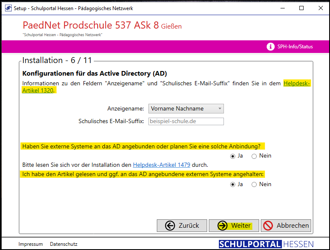Click the Weiter button to continue
The height and width of the screenshot is (250, 330).
[x=234, y=226]
